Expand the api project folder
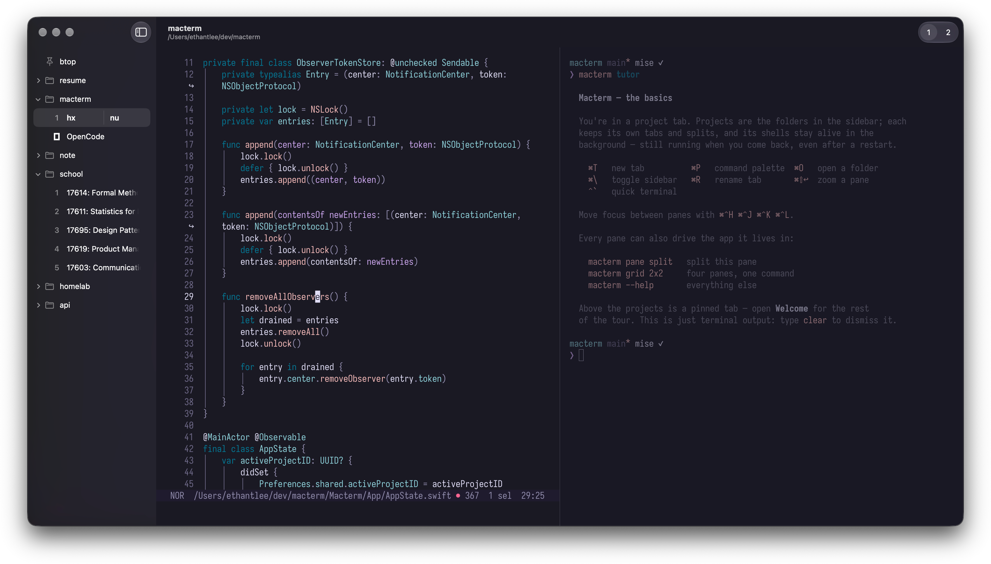The width and height of the screenshot is (991, 564). pyautogui.click(x=38, y=305)
